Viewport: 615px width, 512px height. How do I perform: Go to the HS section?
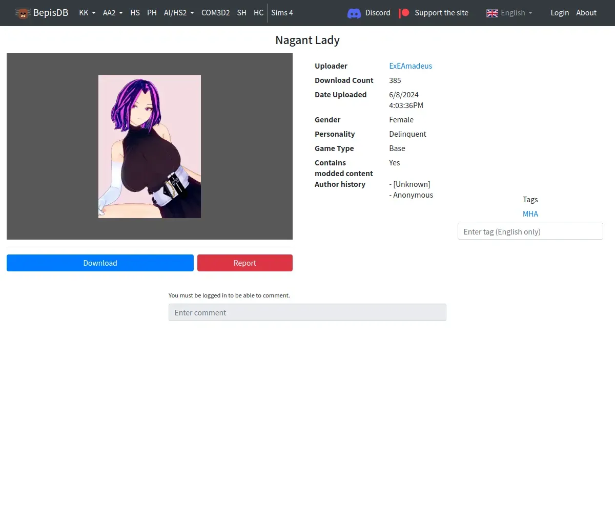(135, 13)
